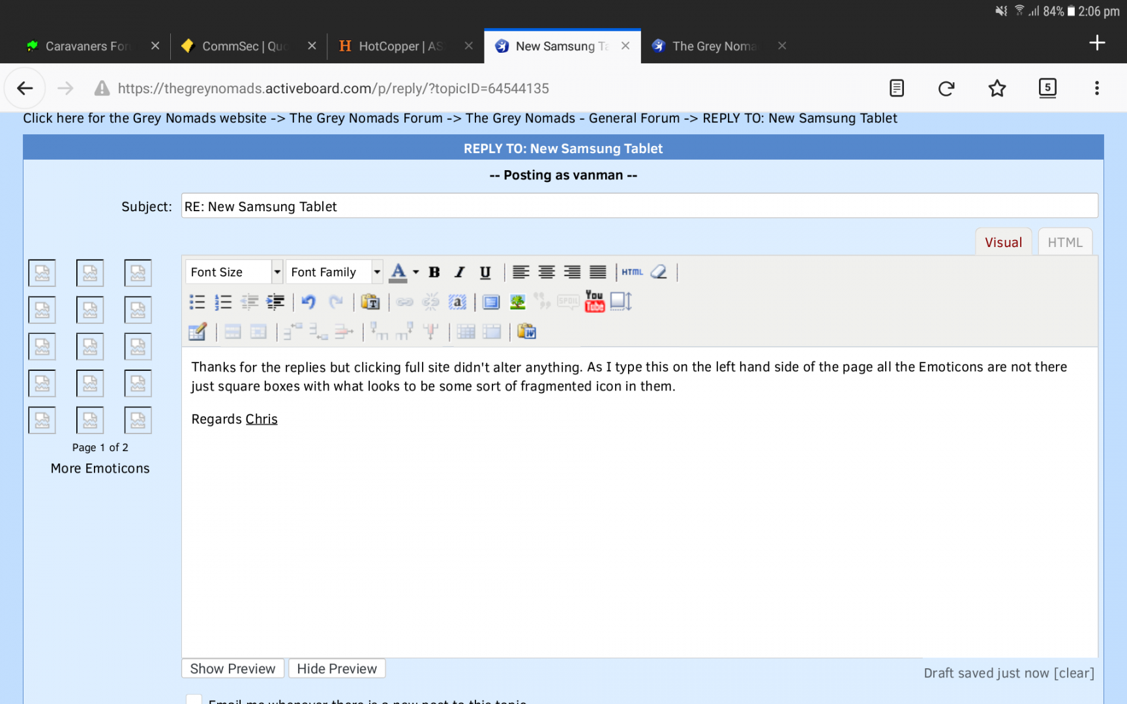This screenshot has width=1127, height=704.
Task: Remove formatting with the eraser icon
Action: [659, 272]
